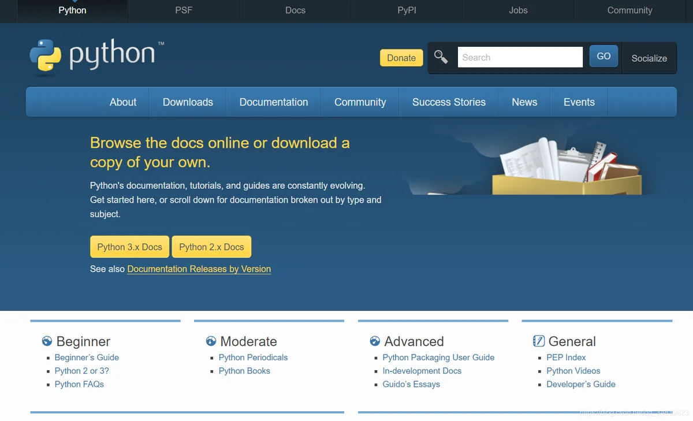Click the Beginner section globe icon

[x=47, y=341]
